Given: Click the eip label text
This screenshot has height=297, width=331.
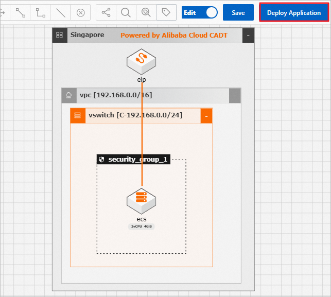Looking at the screenshot, I should pos(142,80).
